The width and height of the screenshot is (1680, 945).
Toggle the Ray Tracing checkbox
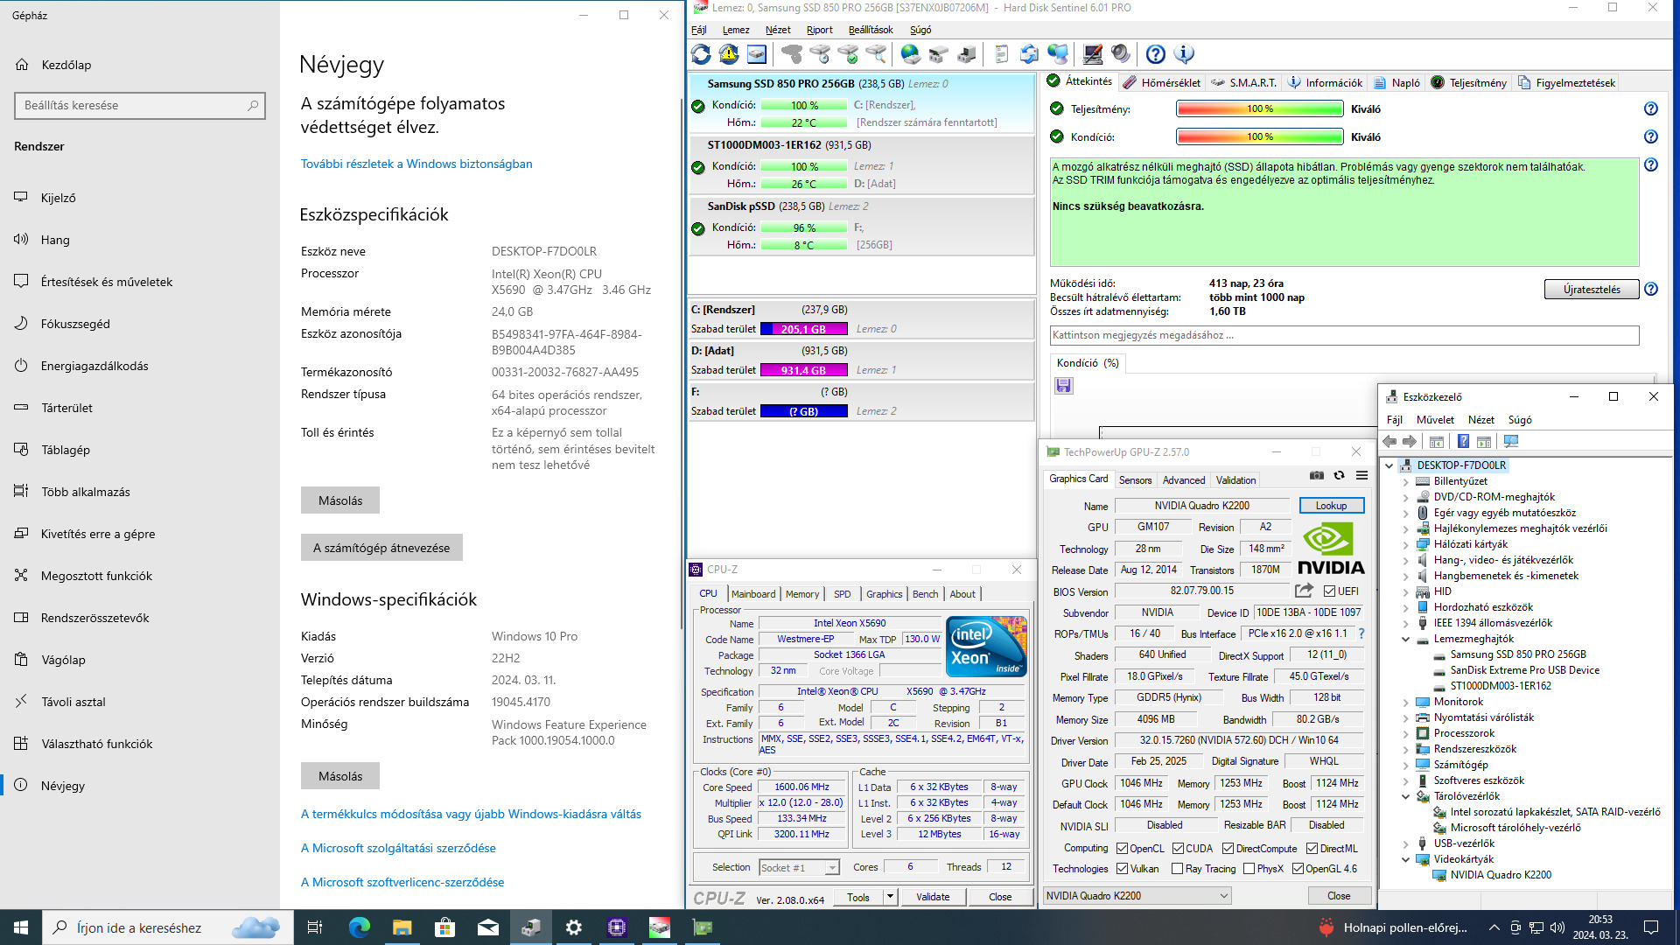pos(1177,869)
